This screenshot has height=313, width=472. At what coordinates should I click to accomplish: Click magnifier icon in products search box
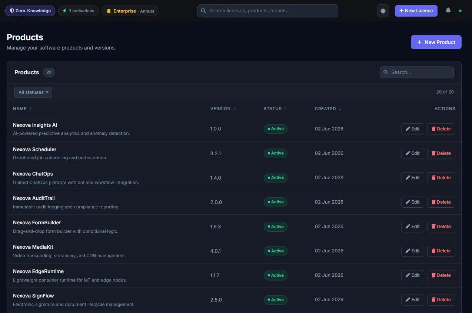(386, 72)
